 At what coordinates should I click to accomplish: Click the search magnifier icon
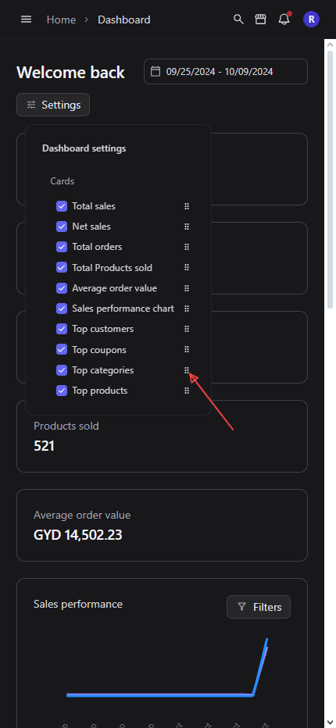click(x=238, y=20)
